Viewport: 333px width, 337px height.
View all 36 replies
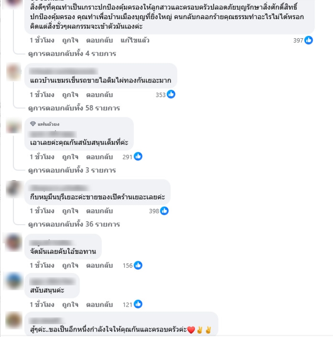point(74,224)
